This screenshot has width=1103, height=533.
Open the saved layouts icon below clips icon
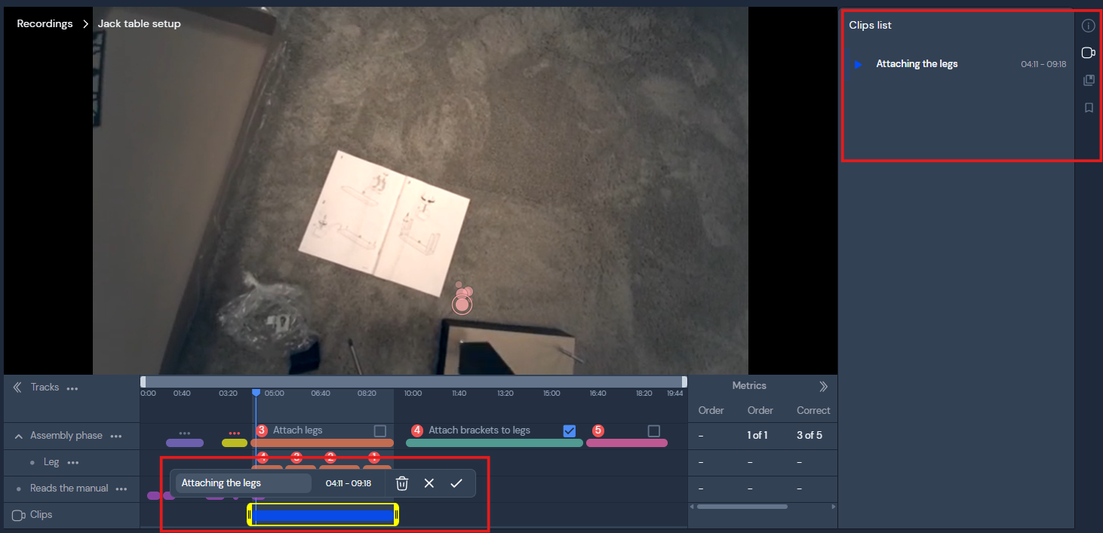tap(1089, 80)
